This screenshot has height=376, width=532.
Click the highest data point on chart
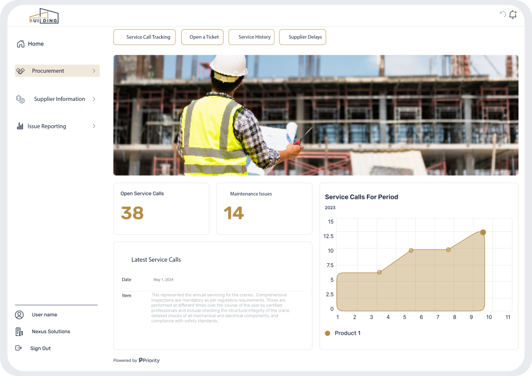tap(483, 232)
